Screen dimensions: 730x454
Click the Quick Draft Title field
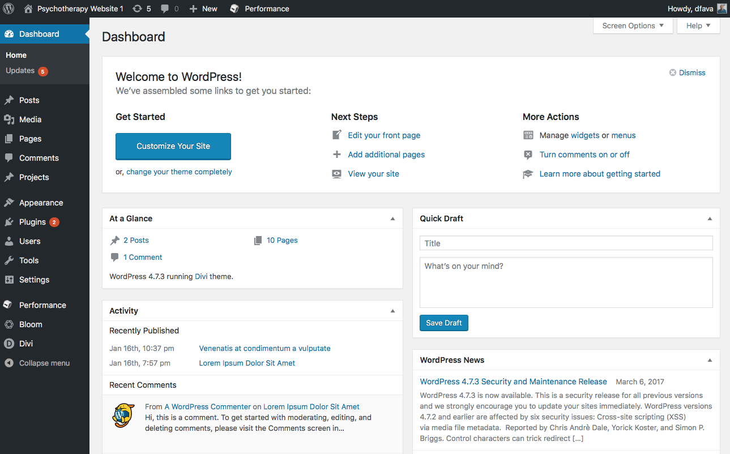pos(566,243)
